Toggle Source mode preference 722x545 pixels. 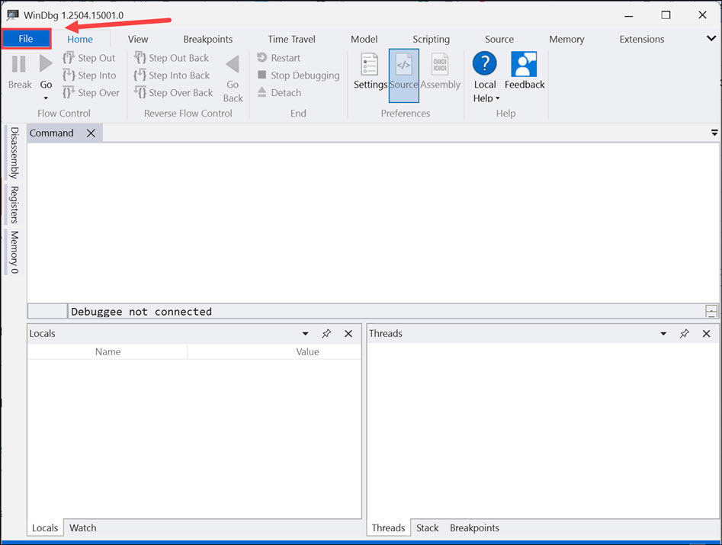404,75
